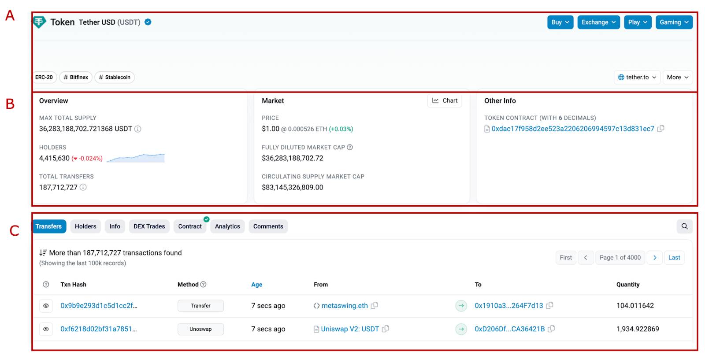Image resolution: width=705 pixels, height=363 pixels.
Task: Click help icon beside Fully Diluted Market Cap
Action: (350, 147)
